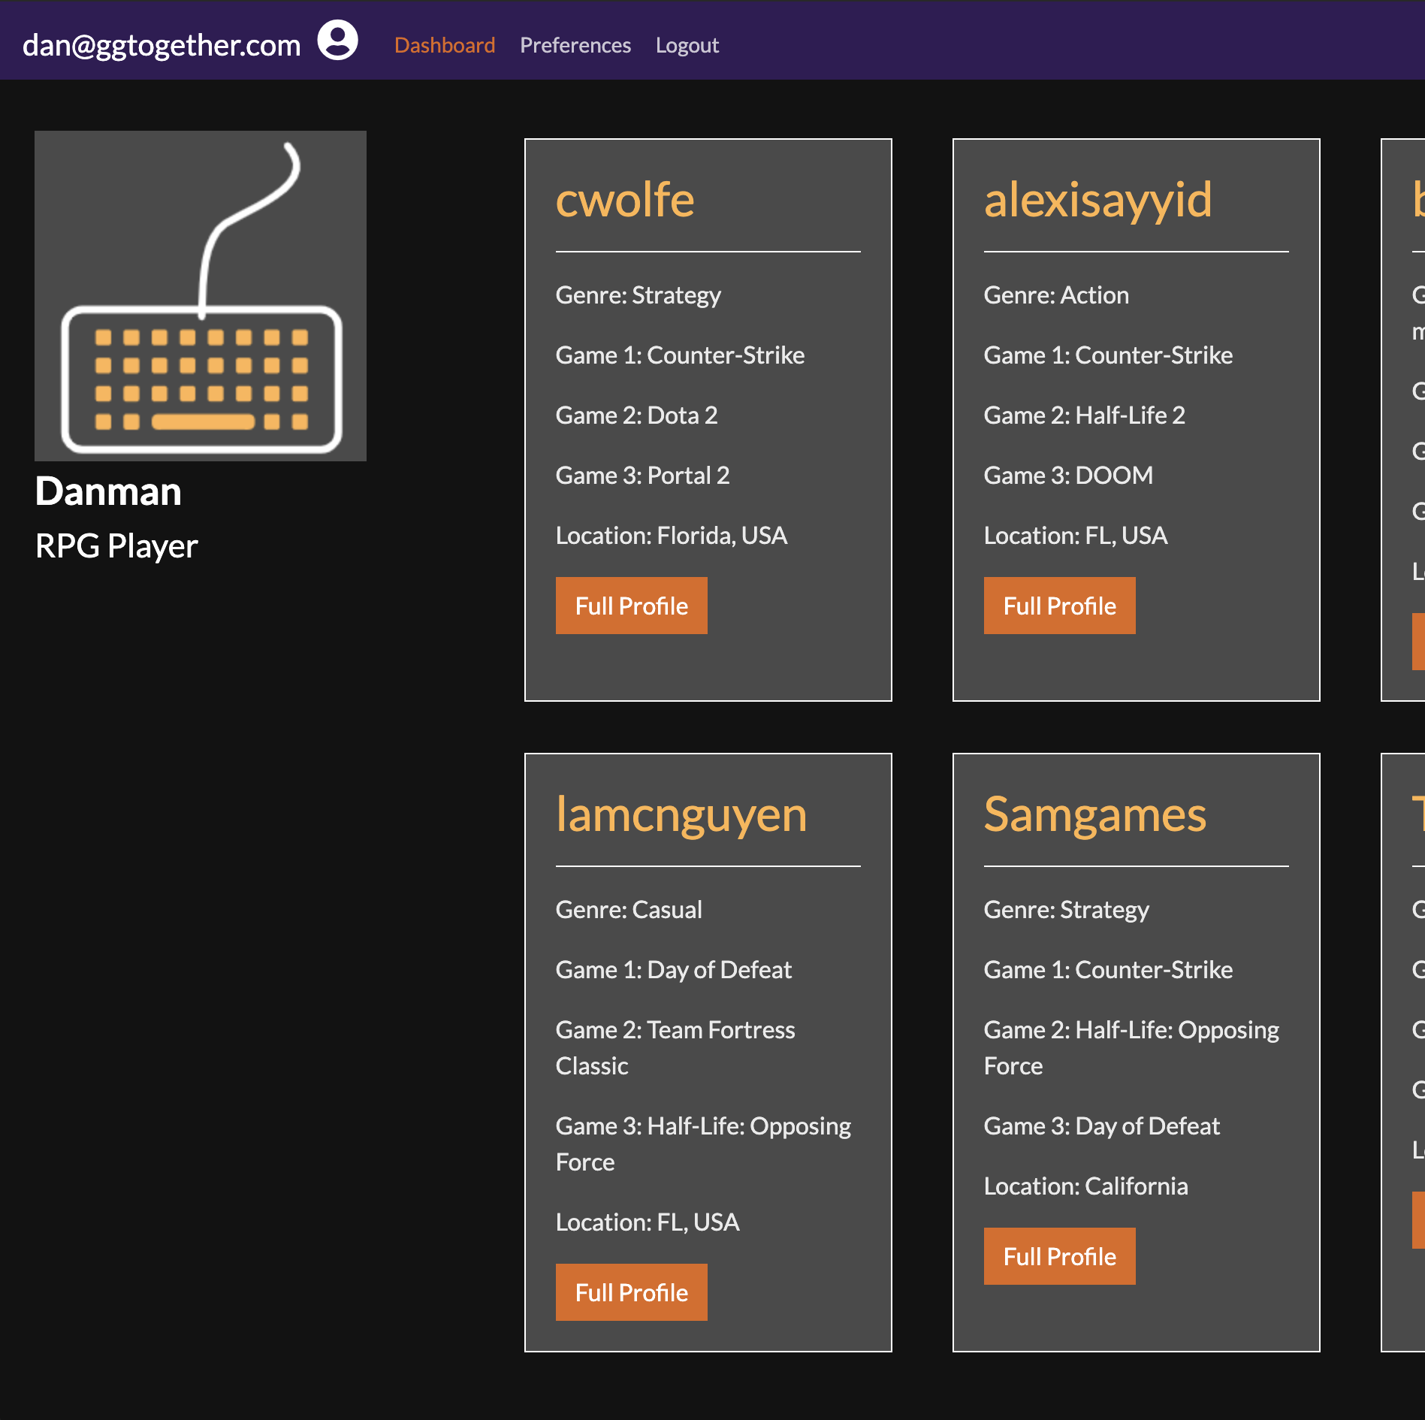The height and width of the screenshot is (1420, 1425).
Task: Click the alexisayyid username heading
Action: click(1097, 201)
